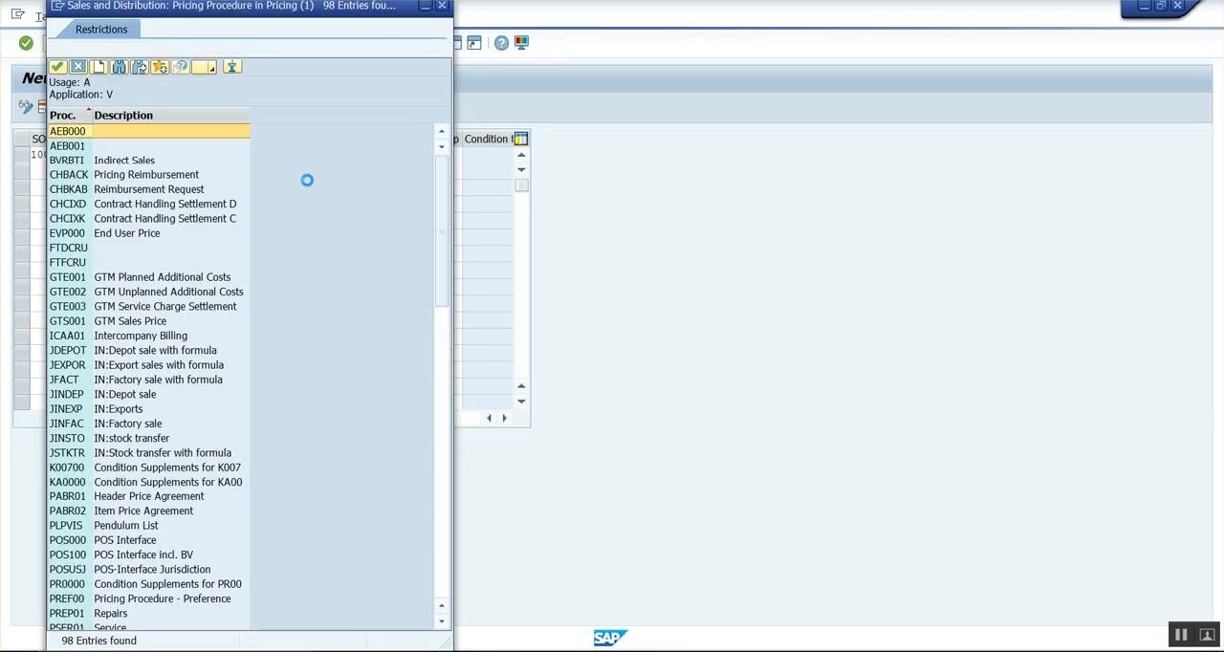This screenshot has height=652, width=1224.
Task: Choose Condition Supplements for PR00
Action: 149,584
